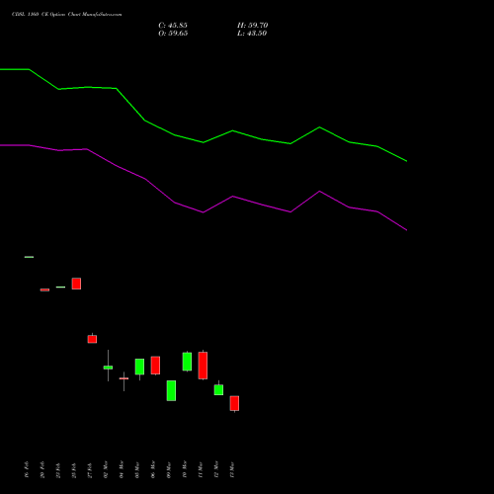Select the flat green candle for 23 Feb

click(60, 288)
